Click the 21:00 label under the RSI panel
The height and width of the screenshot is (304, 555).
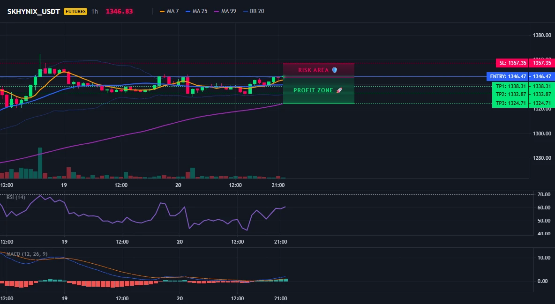click(280, 242)
